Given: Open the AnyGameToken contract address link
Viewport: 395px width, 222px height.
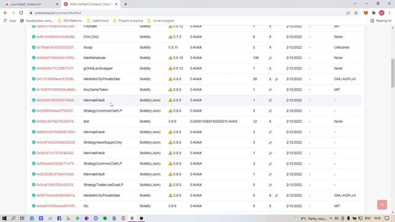Looking at the screenshot, I should point(56,89).
